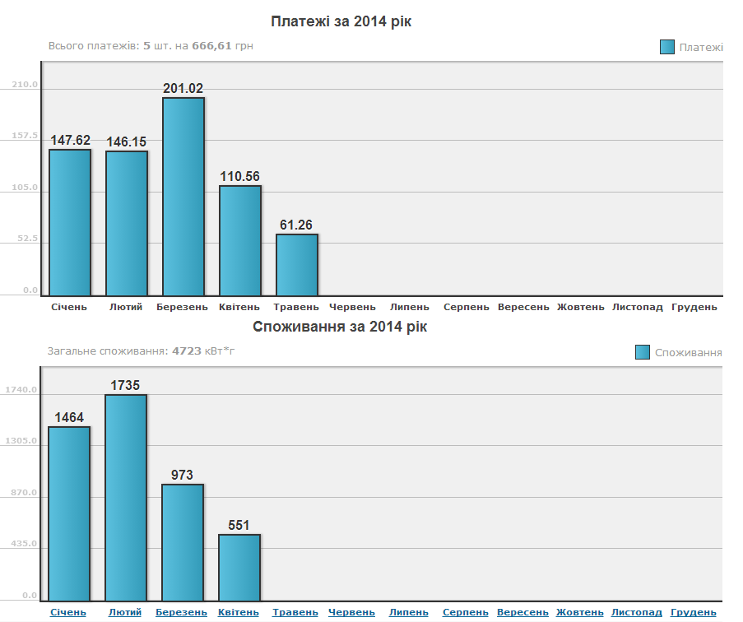Select the Жовтень month link
743x622 pixels.
click(580, 612)
